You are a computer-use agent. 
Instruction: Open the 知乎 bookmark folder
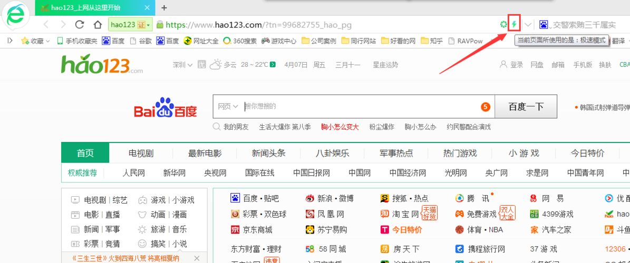coord(432,41)
